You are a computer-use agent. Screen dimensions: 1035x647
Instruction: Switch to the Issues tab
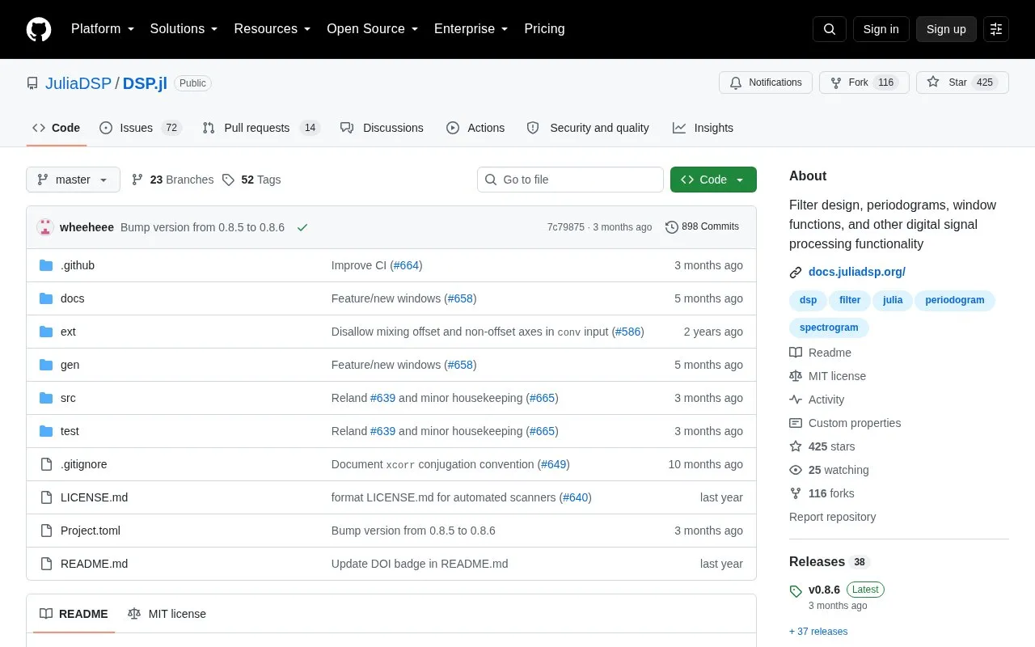coord(141,128)
